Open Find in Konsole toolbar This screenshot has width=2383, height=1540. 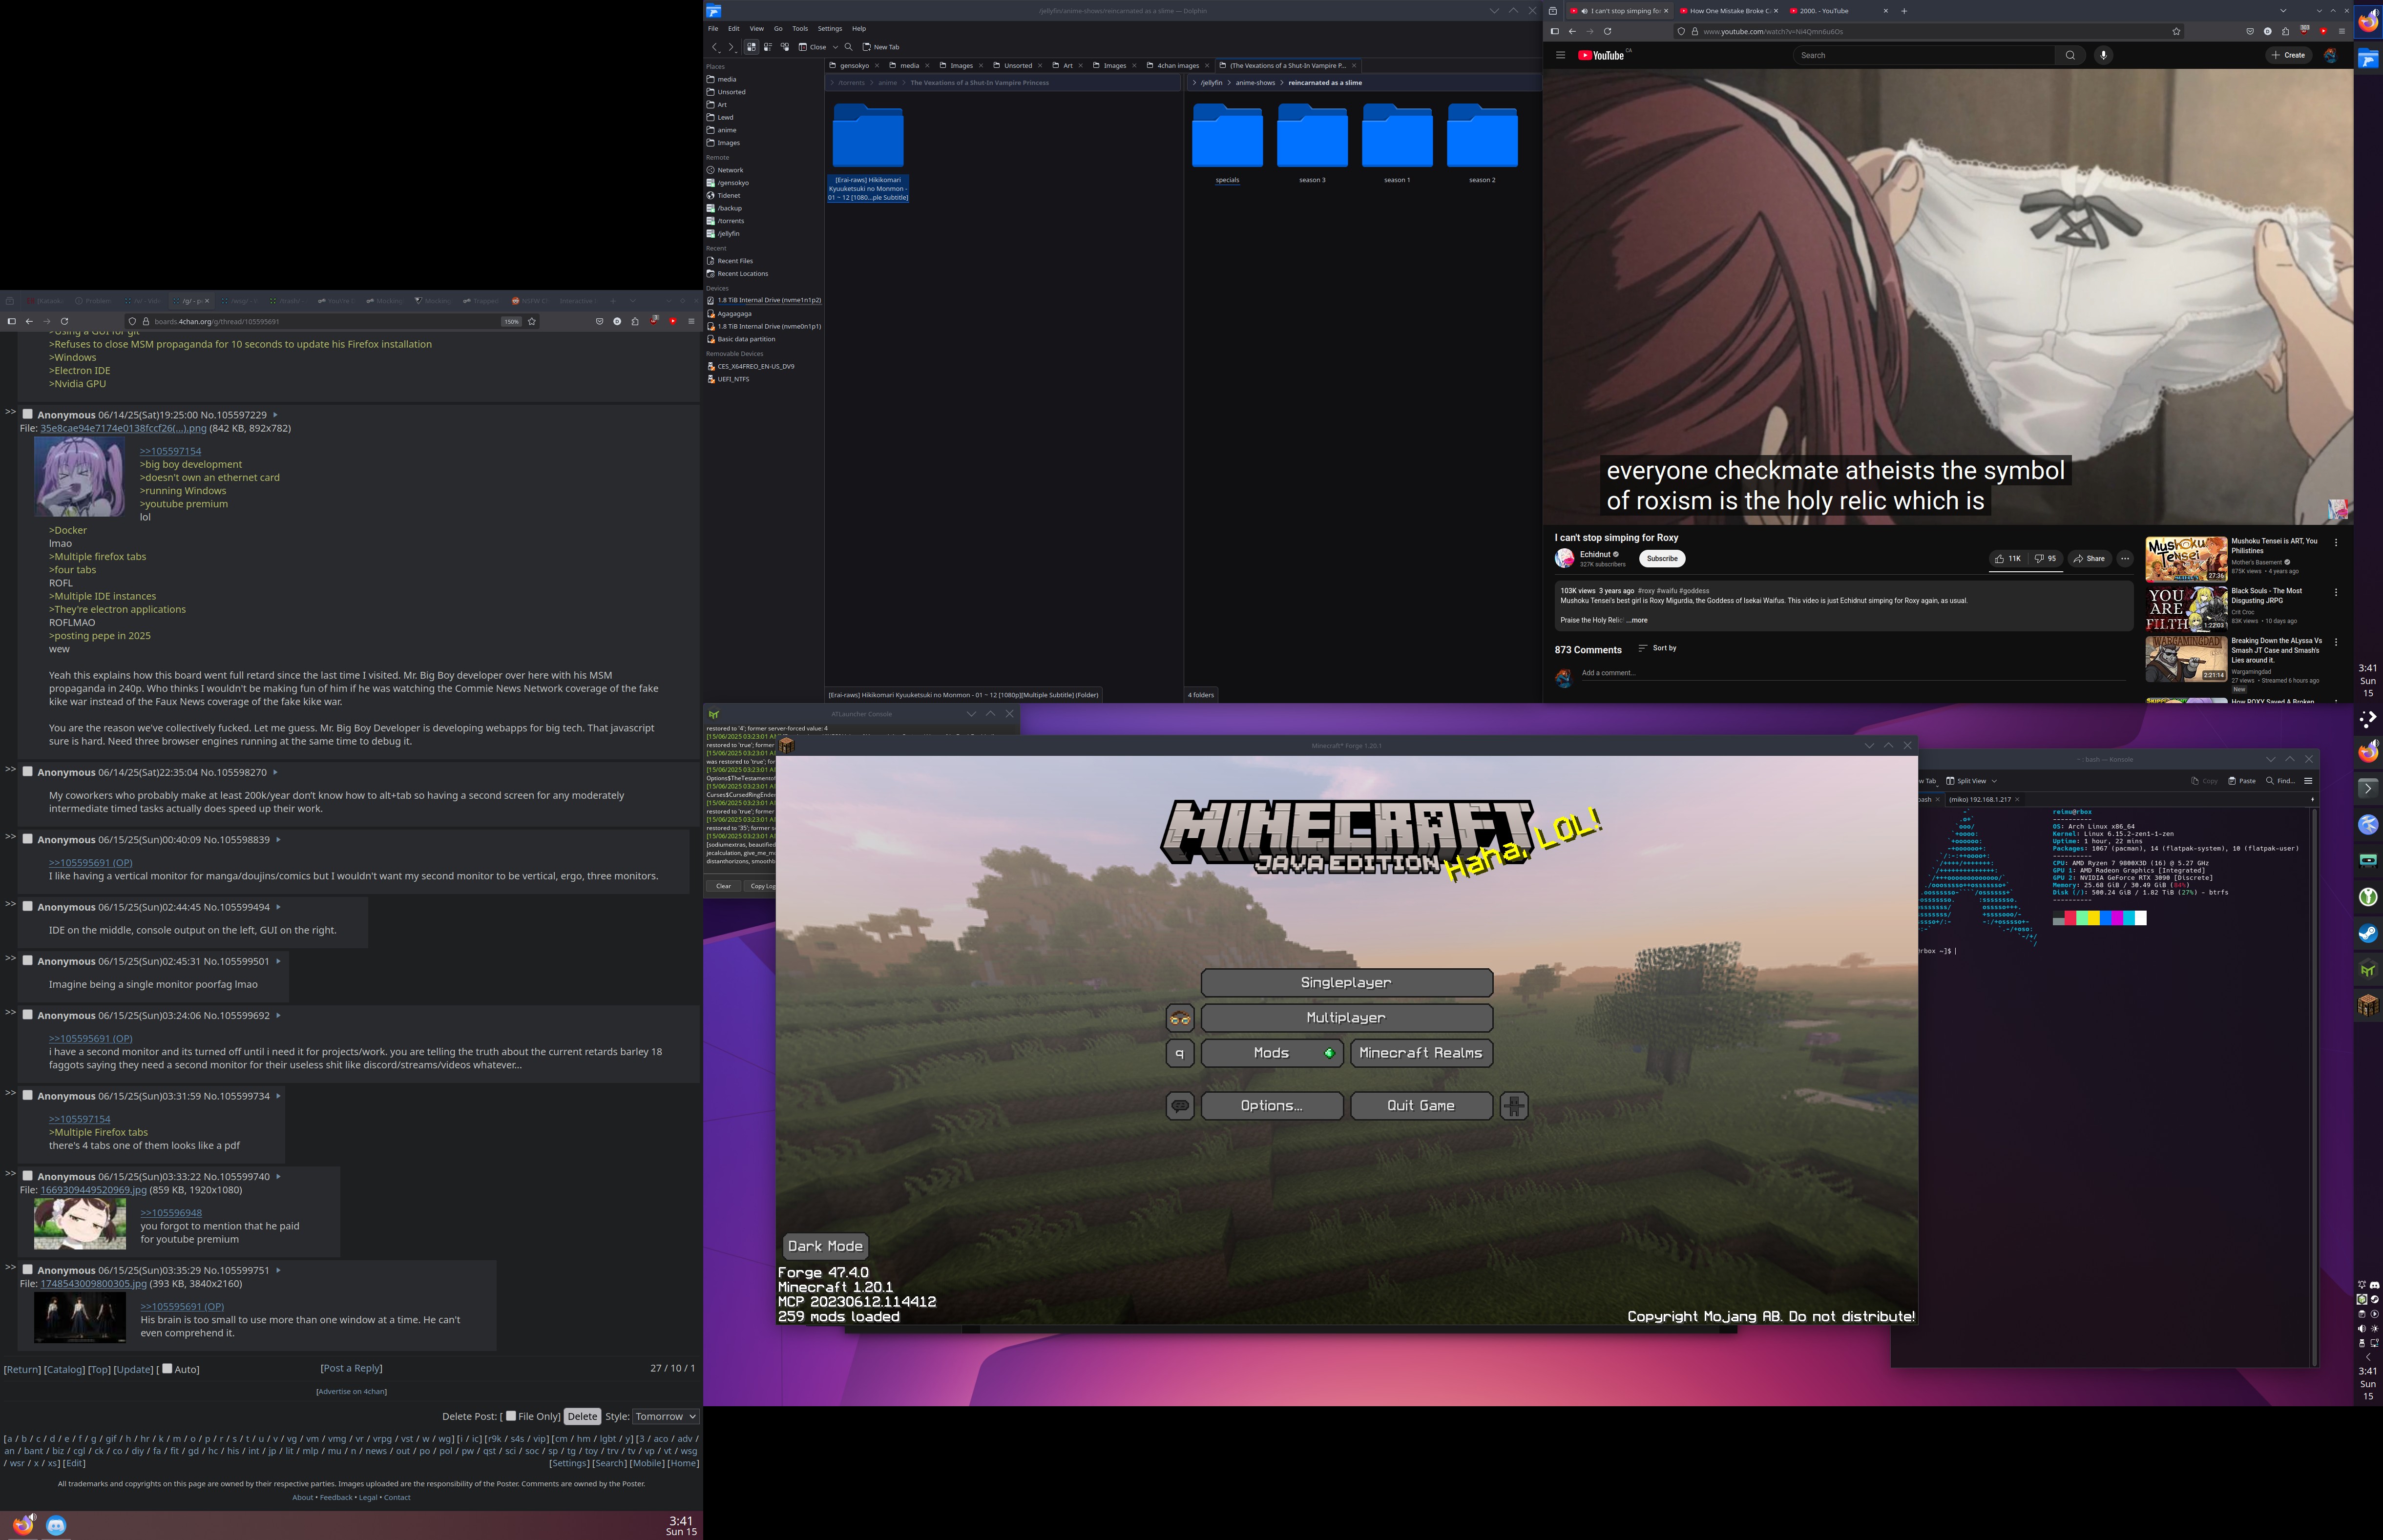[2280, 781]
